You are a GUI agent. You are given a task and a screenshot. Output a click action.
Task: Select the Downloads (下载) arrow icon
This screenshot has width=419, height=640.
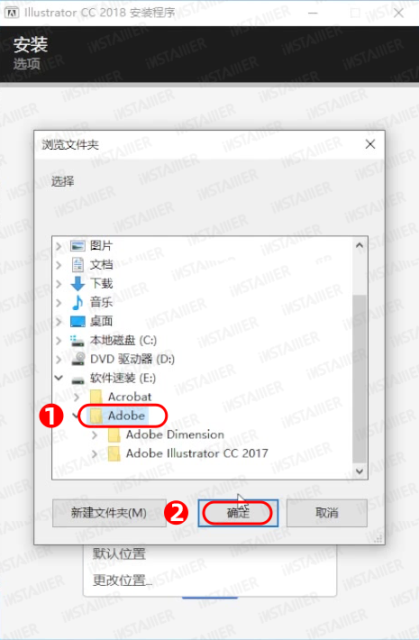click(77, 283)
